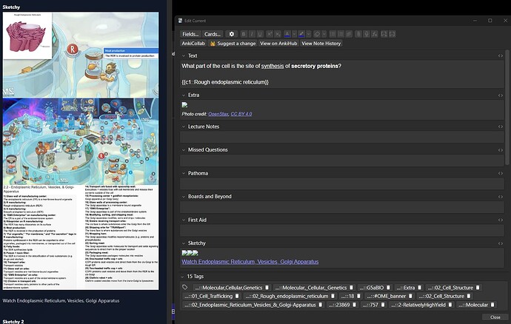Record audio with the microphone icon
This screenshot has height=324, width=511.
click(367, 34)
